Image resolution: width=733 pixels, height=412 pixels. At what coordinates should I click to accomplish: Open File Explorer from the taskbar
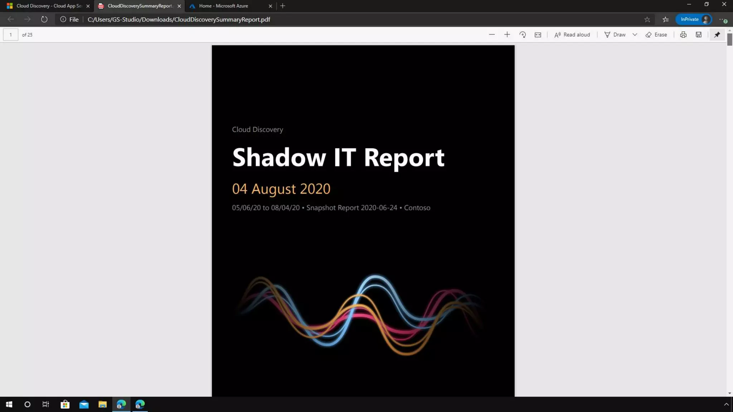click(x=102, y=404)
